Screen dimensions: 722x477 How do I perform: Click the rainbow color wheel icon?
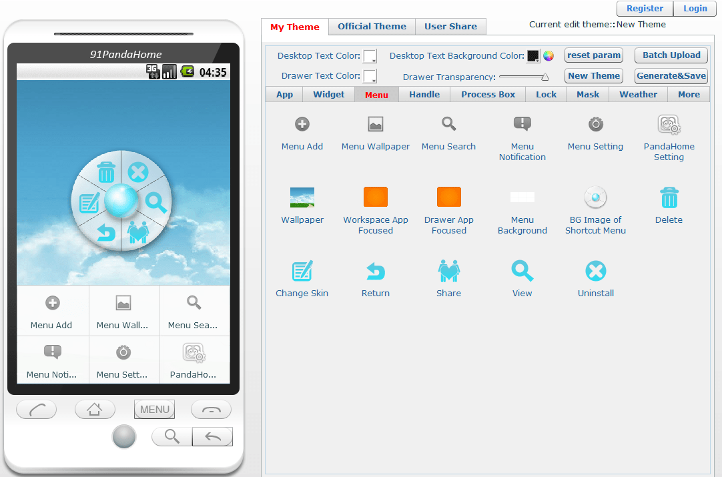548,56
